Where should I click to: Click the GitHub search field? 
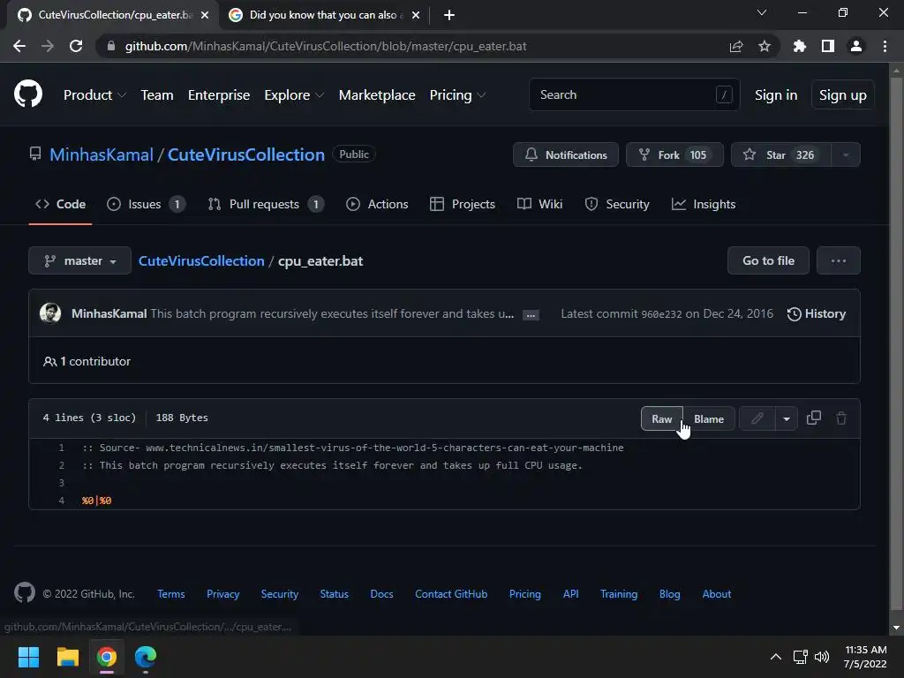click(x=634, y=94)
